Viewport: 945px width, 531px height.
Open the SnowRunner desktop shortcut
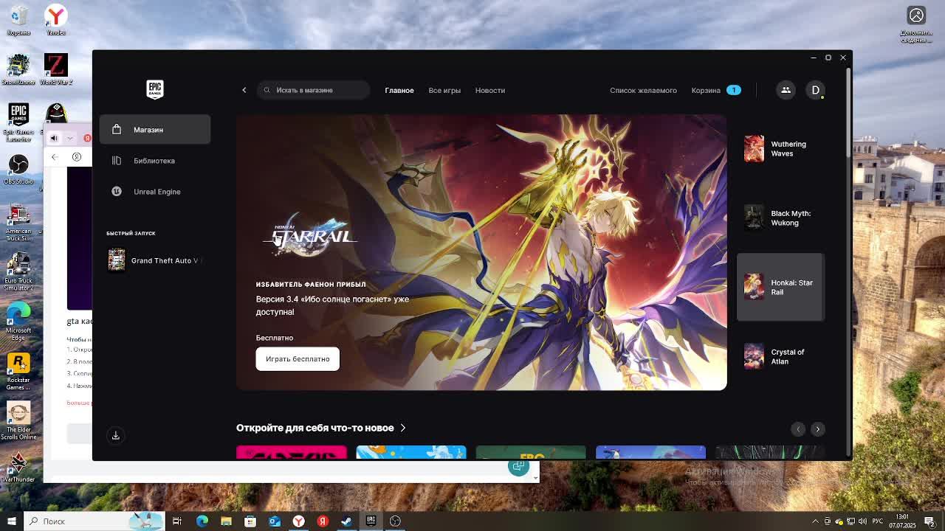point(18,69)
